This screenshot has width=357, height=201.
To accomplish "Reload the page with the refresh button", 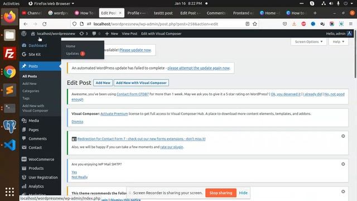I will tap(45, 24).
